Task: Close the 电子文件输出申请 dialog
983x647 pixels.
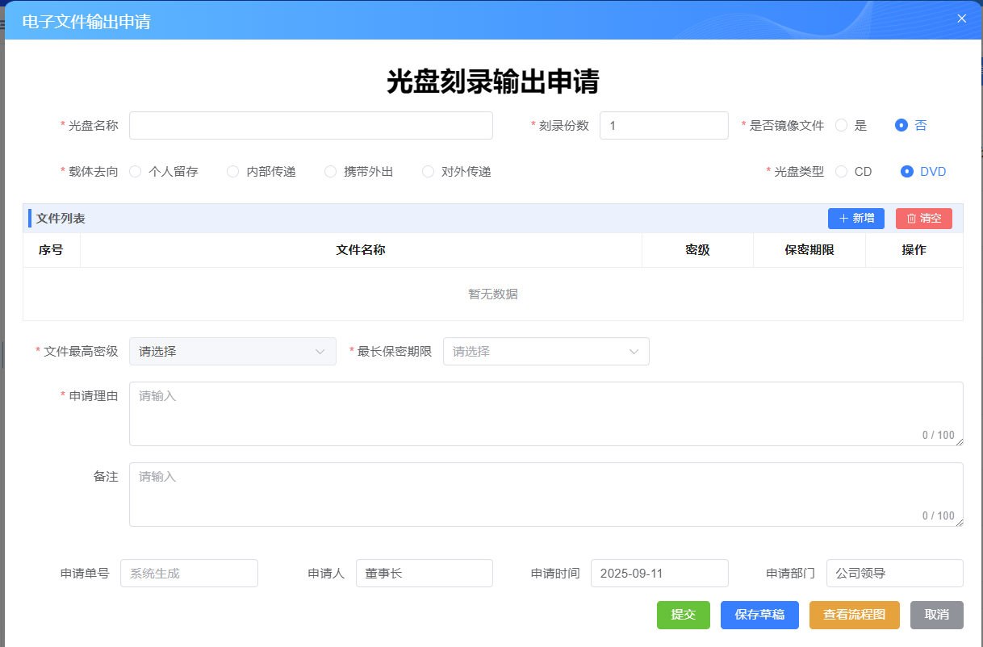Action: tap(961, 19)
